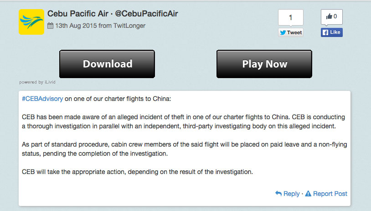Click the Report Post text link
Viewport: 371px width, 211px height.
[x=330, y=194]
